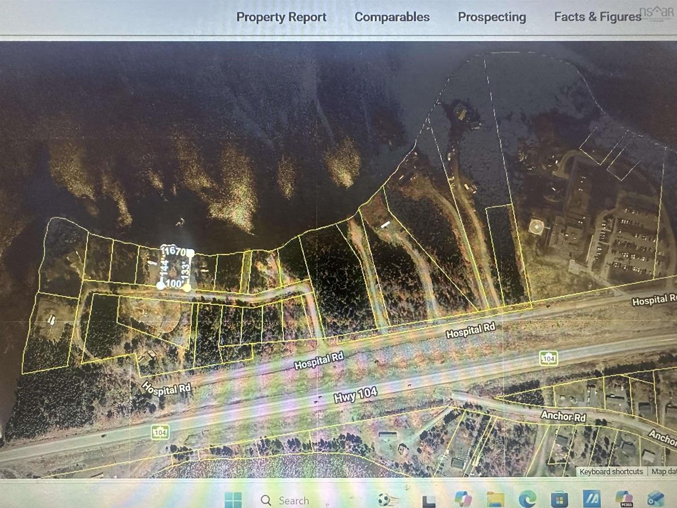This screenshot has width=677, height=508.
Task: Open the Windows Start menu
Action: (232, 500)
